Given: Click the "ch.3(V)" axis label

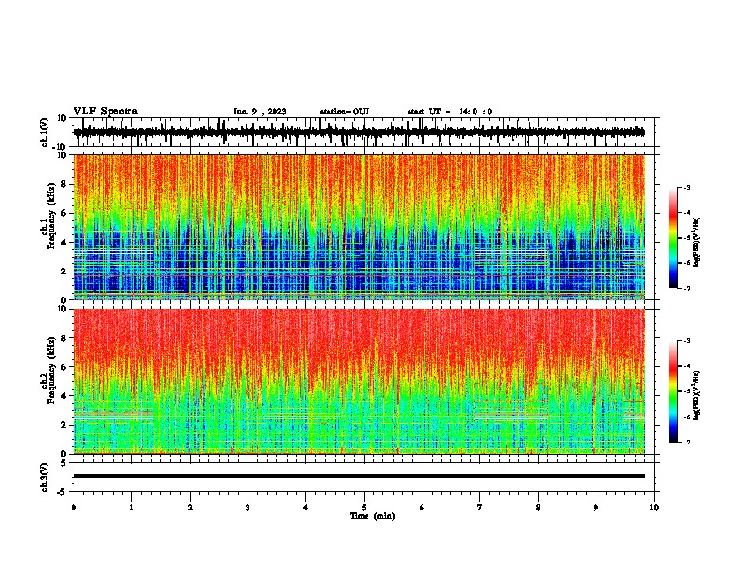Looking at the screenshot, I should pos(45,477).
